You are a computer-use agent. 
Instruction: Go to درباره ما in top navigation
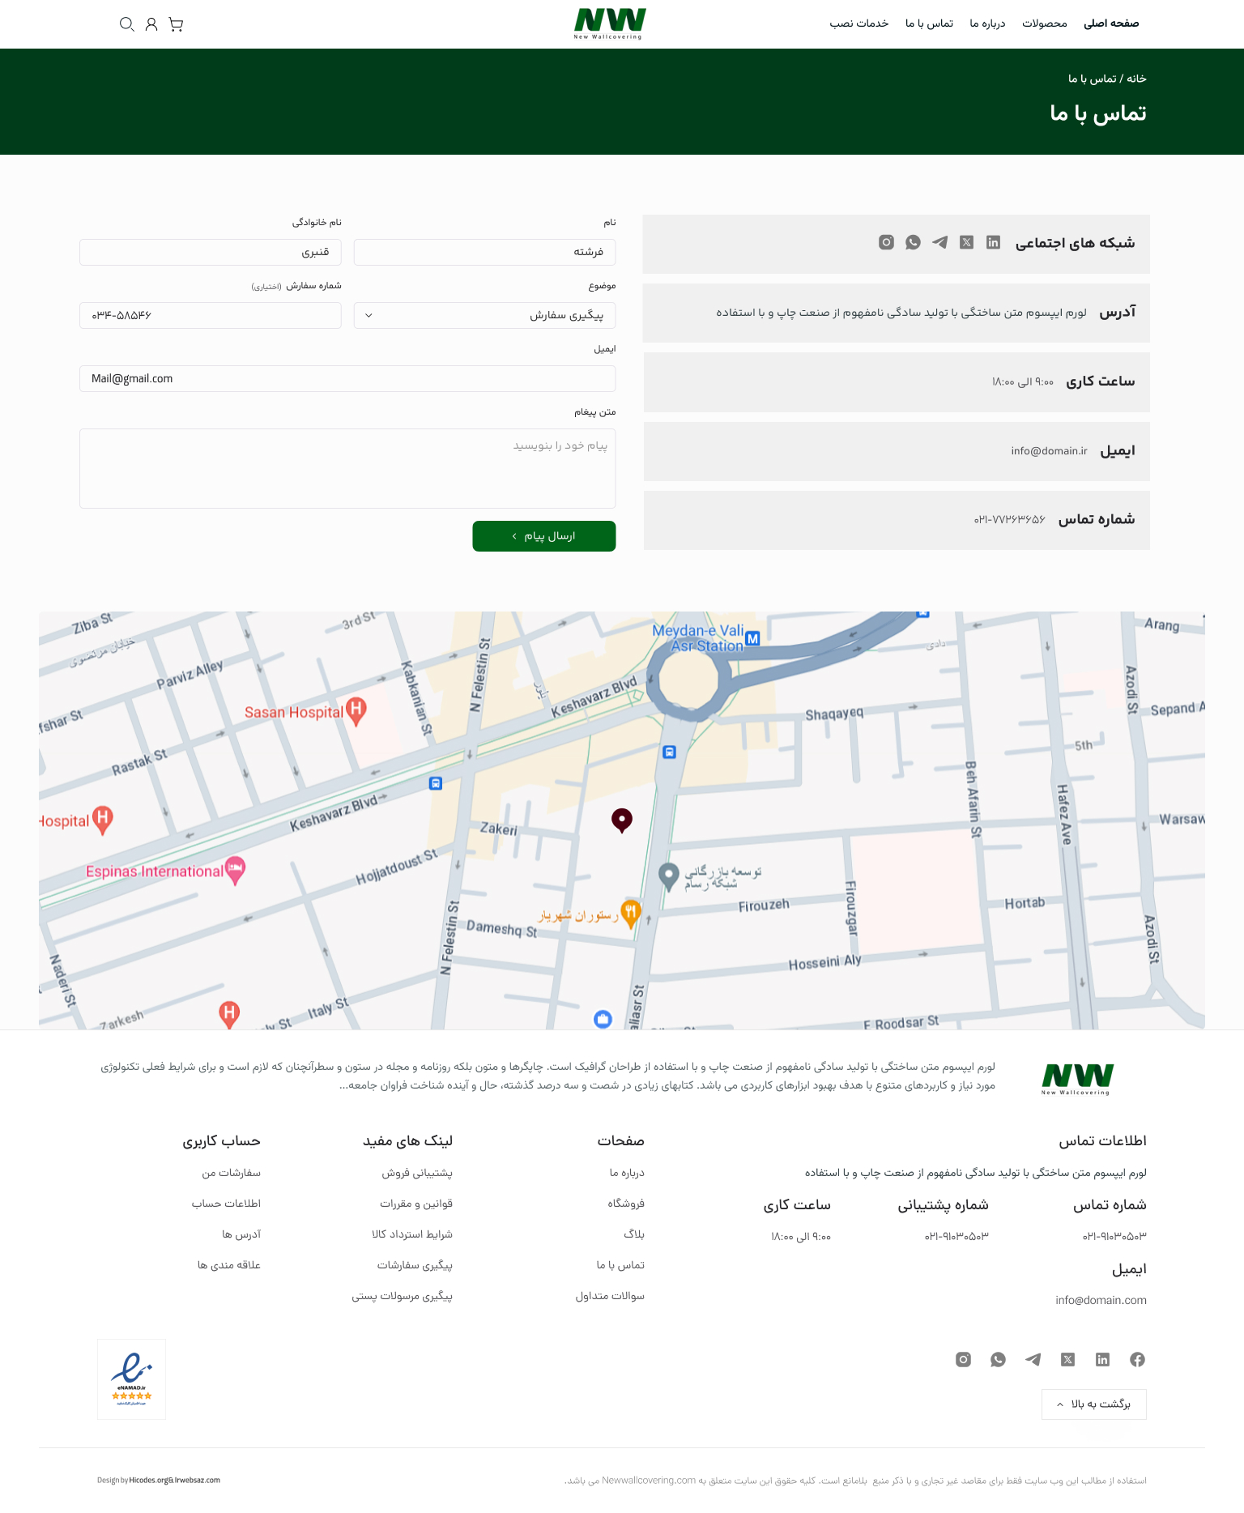coord(987,23)
